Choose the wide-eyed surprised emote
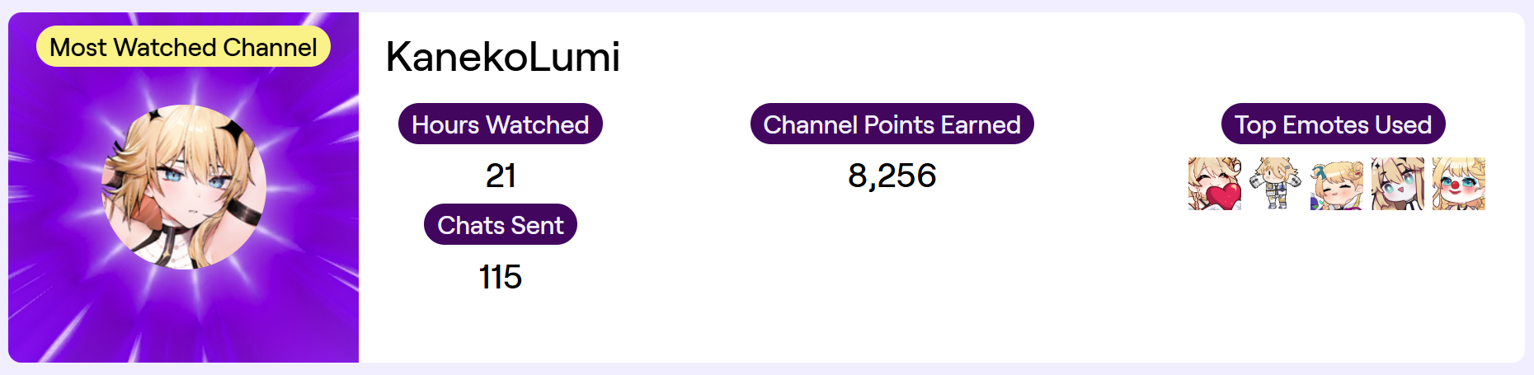 [1398, 184]
